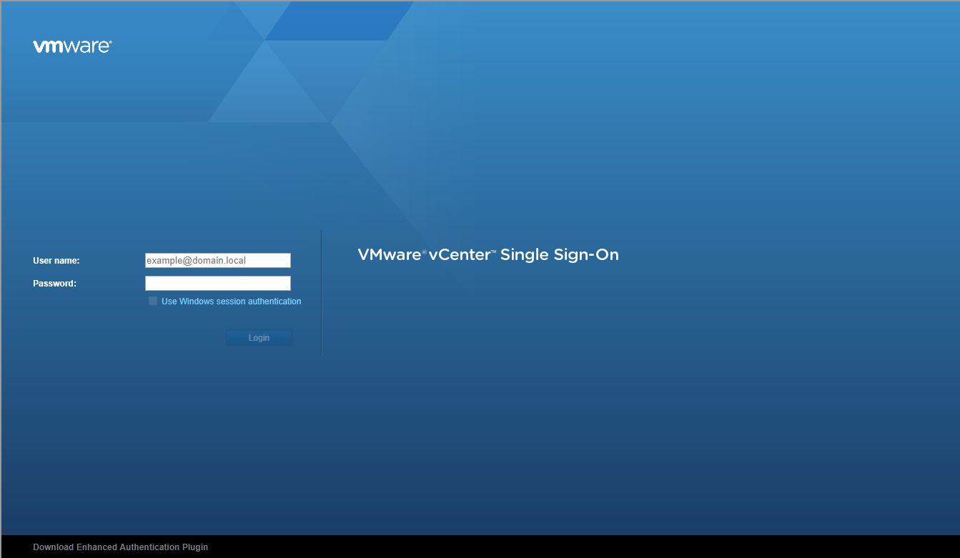Enable the Windows session authentication checkbox
The image size is (960, 558).
pyautogui.click(x=153, y=302)
